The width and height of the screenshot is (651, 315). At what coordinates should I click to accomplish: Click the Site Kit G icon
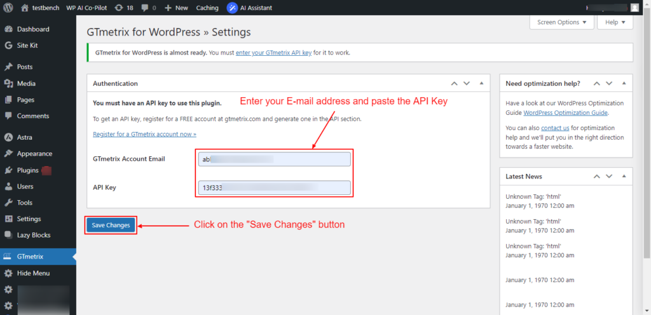pos(8,46)
